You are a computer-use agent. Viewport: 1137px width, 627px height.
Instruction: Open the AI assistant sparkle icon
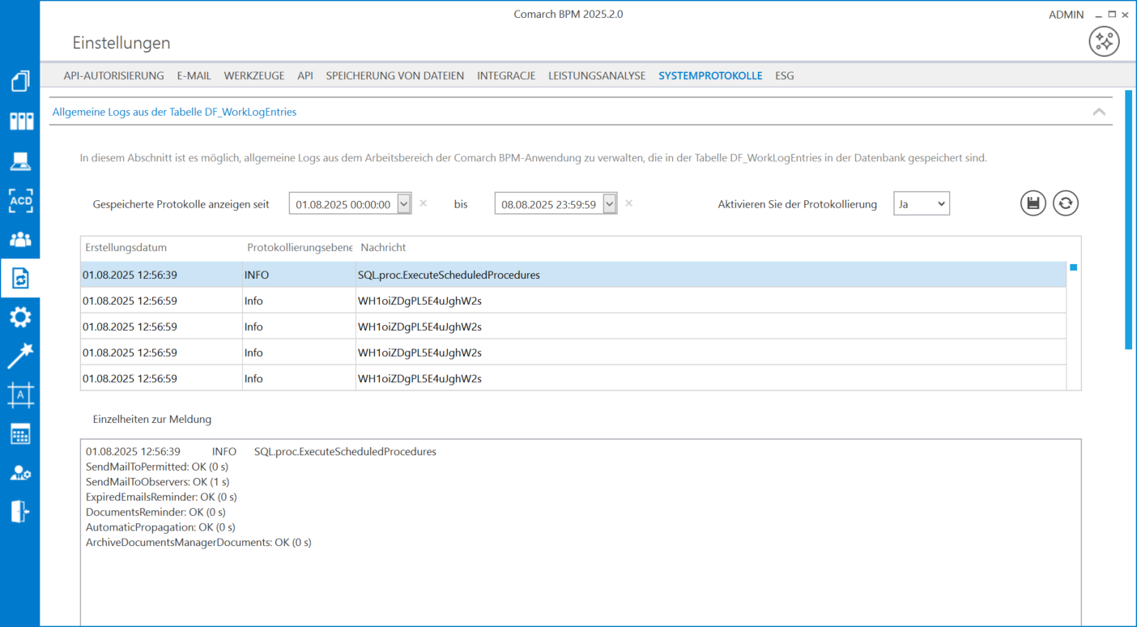point(1104,41)
